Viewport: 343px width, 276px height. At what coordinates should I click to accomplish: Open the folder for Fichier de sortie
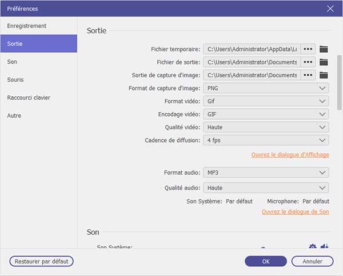[x=324, y=62]
